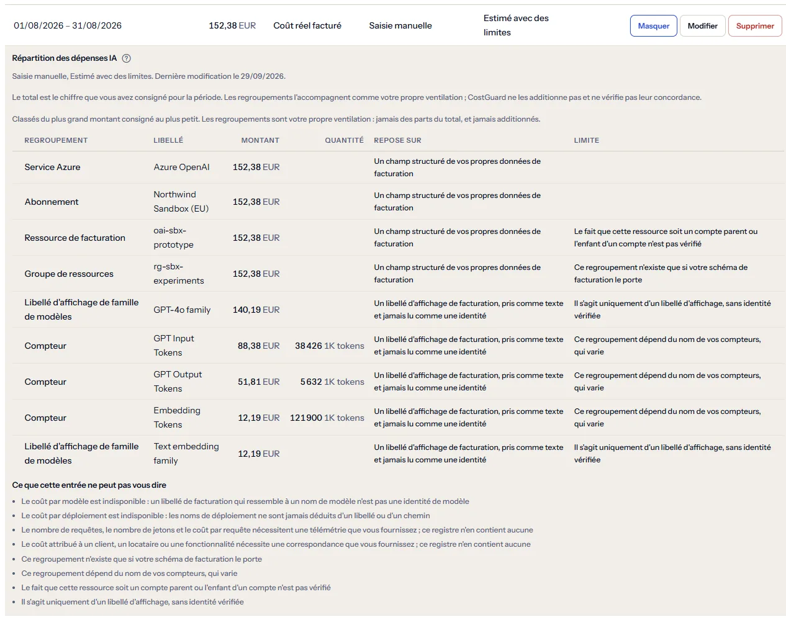Screen dimensions: 786x620
Task: Click the GPT Input Tokens label
Action: 174,346
